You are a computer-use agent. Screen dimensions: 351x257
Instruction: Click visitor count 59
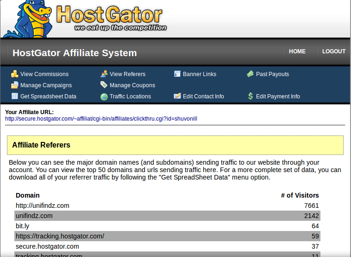coord(315,236)
